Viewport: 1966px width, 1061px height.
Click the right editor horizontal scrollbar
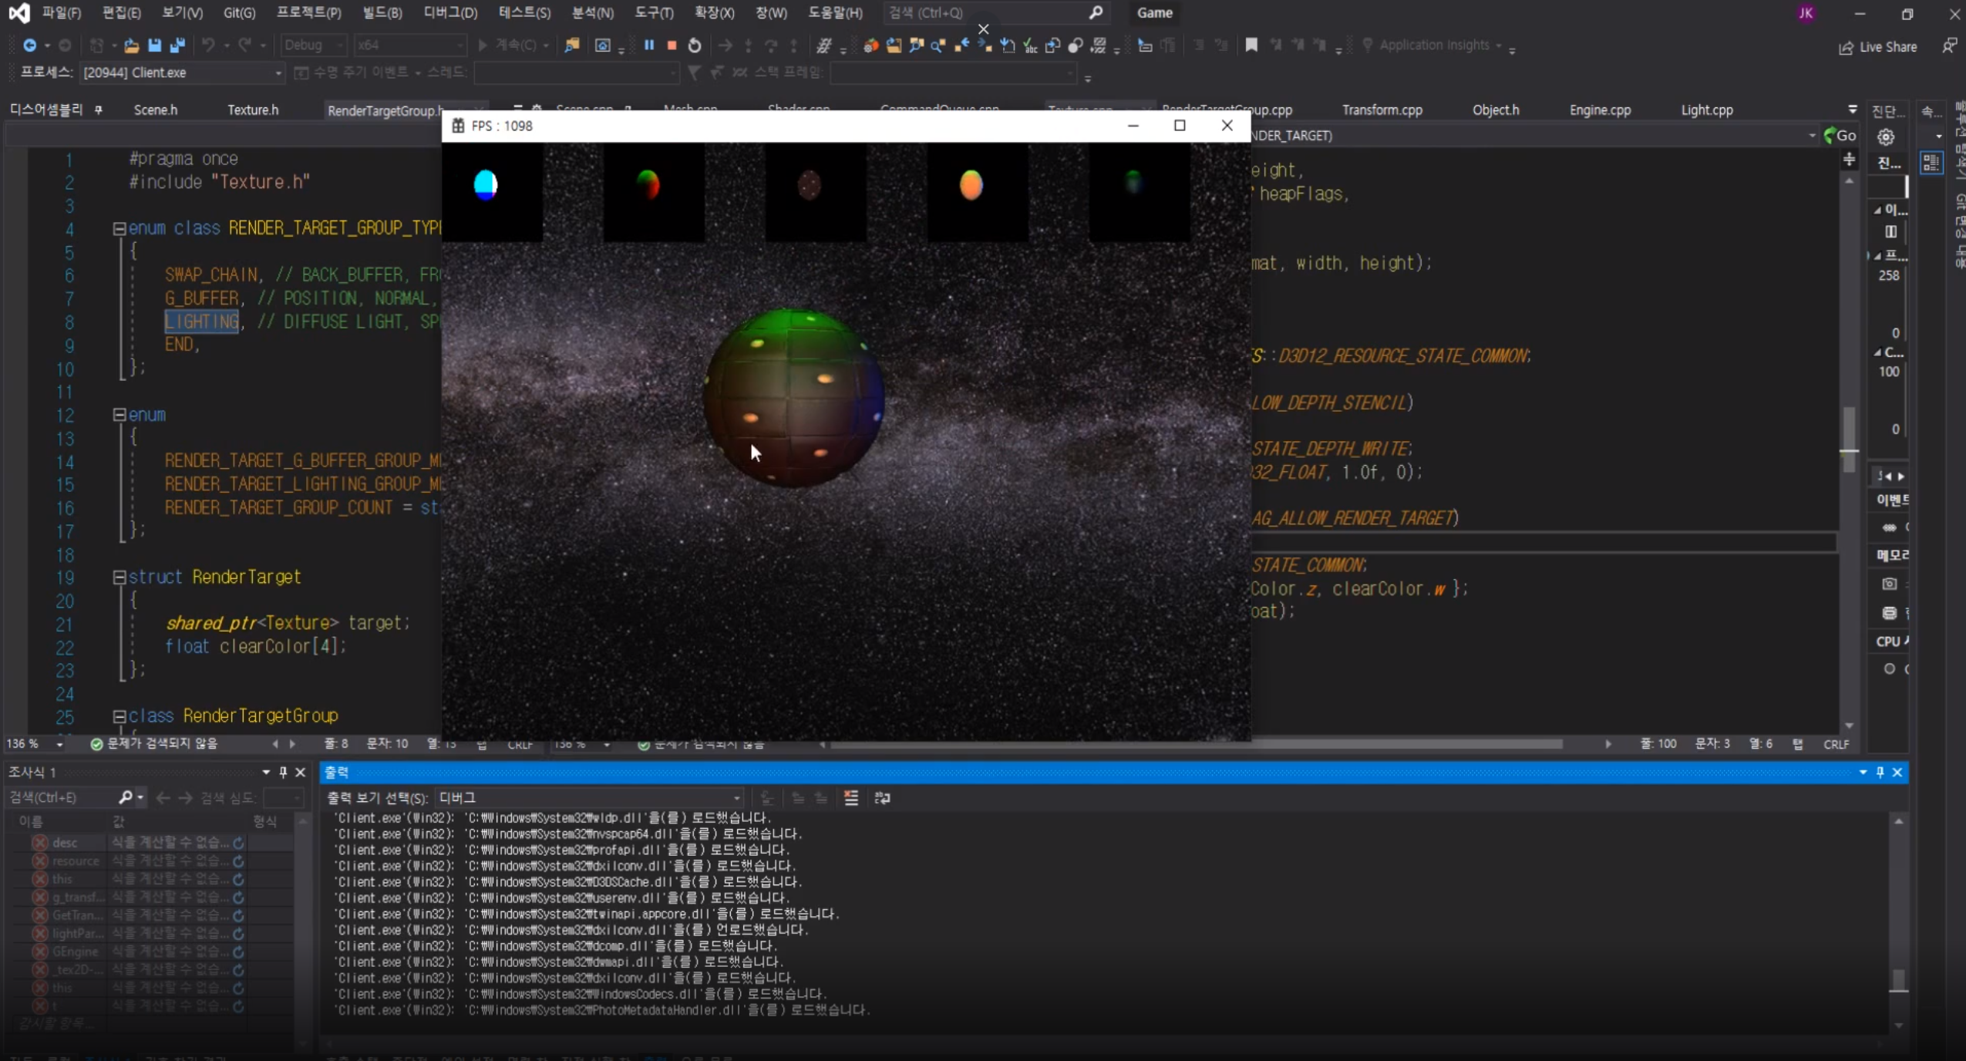click(1195, 744)
